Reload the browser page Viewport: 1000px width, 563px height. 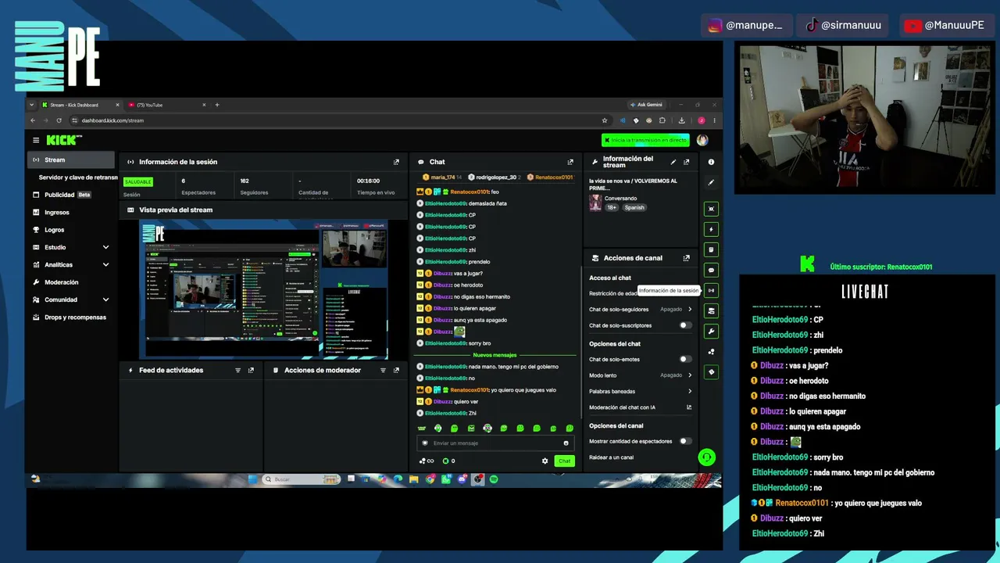59,120
